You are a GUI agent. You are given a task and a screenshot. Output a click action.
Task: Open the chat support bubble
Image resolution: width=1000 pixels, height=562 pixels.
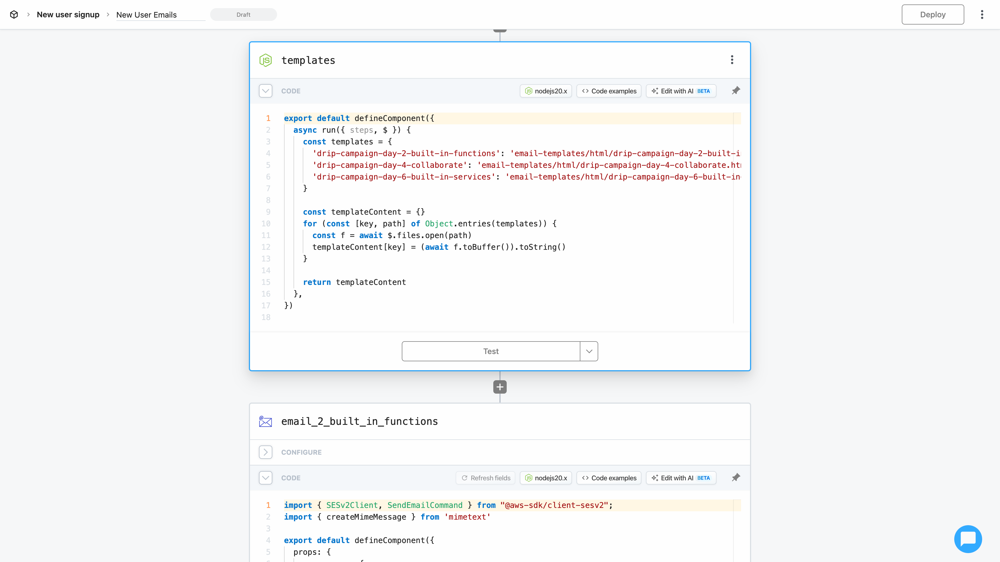coord(968,539)
